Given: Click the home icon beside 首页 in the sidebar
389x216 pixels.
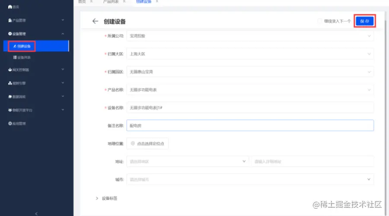Looking at the screenshot, I should click(10, 6).
